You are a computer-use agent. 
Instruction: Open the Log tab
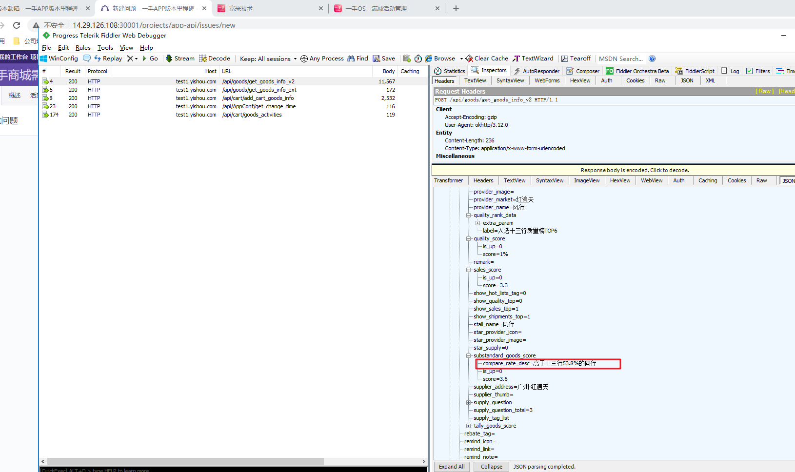coord(730,71)
